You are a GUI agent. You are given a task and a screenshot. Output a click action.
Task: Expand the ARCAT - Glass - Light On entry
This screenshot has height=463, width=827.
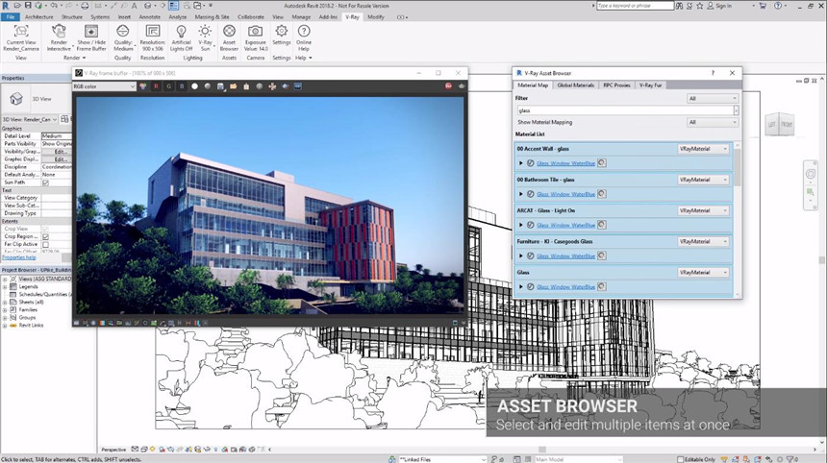click(520, 225)
